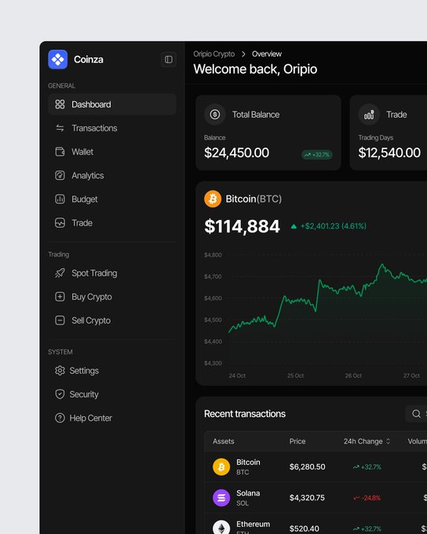Click the $12,540.00 trading value
The image size is (427, 534).
tap(389, 152)
